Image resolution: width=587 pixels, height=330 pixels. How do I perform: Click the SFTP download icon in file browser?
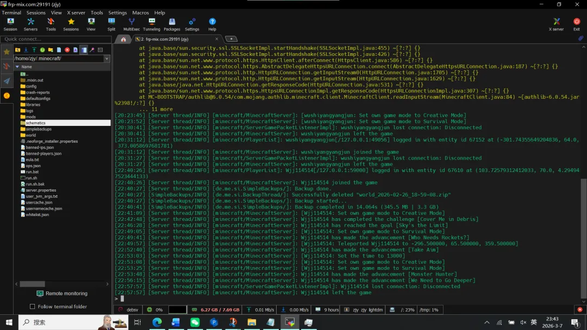tap(26, 50)
